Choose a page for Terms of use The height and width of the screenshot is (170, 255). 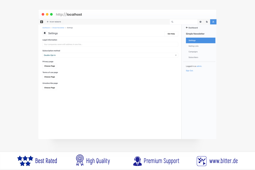[x=50, y=77]
